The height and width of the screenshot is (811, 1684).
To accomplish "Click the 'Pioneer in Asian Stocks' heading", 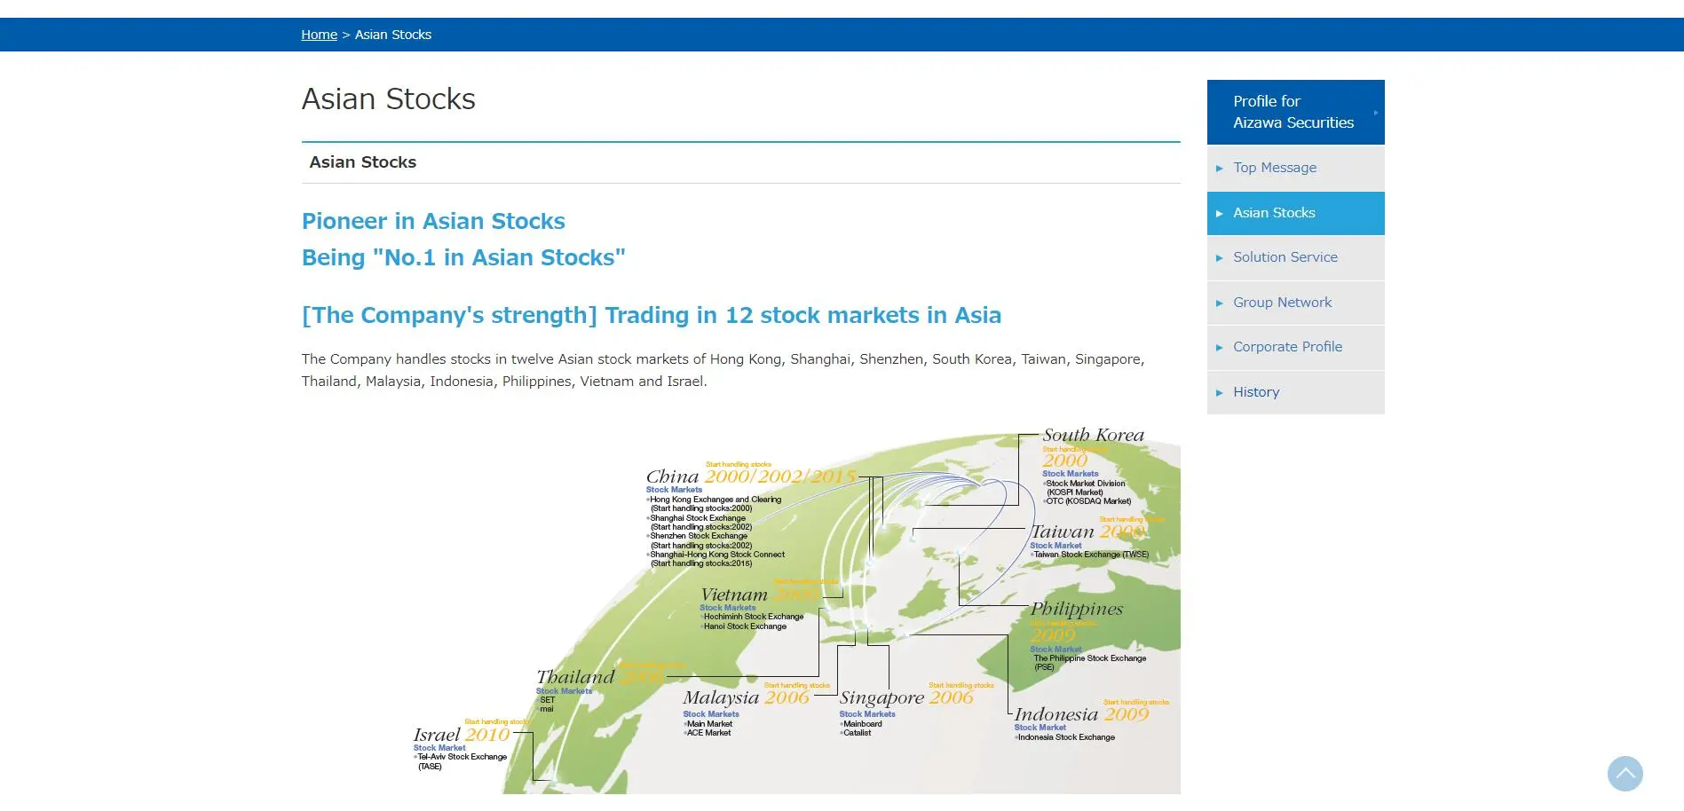I will (433, 221).
